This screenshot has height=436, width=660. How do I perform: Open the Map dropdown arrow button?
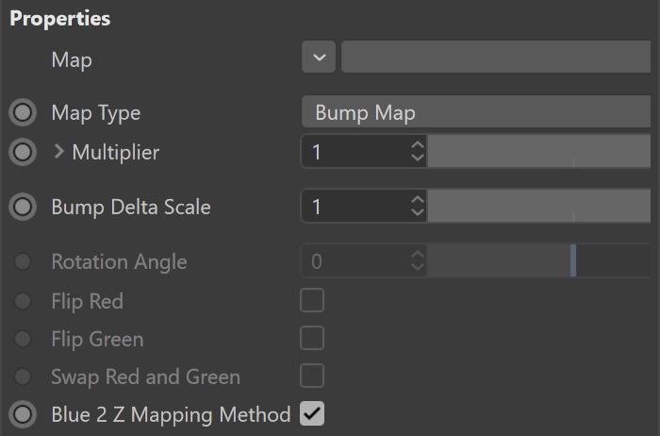pos(319,57)
